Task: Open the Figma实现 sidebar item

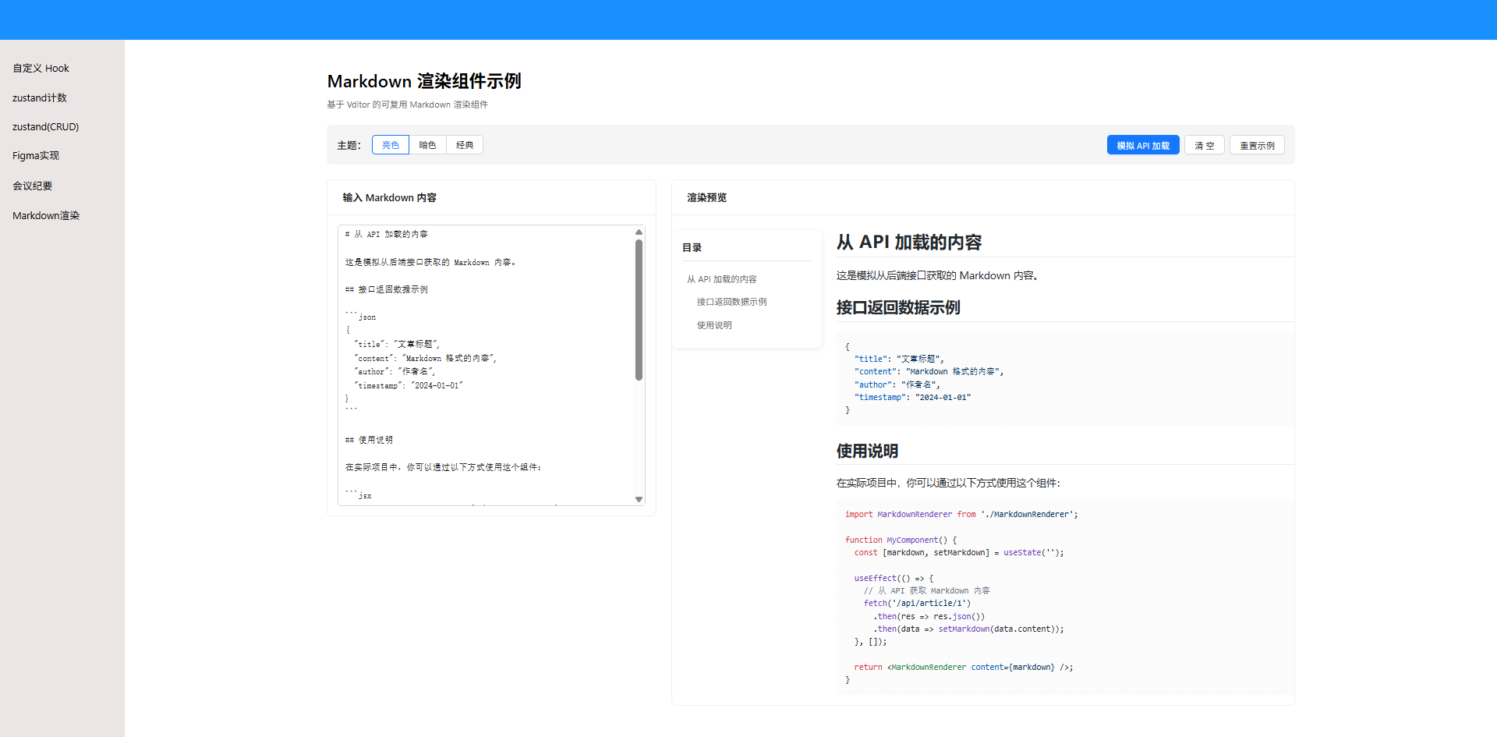Action: (36, 155)
